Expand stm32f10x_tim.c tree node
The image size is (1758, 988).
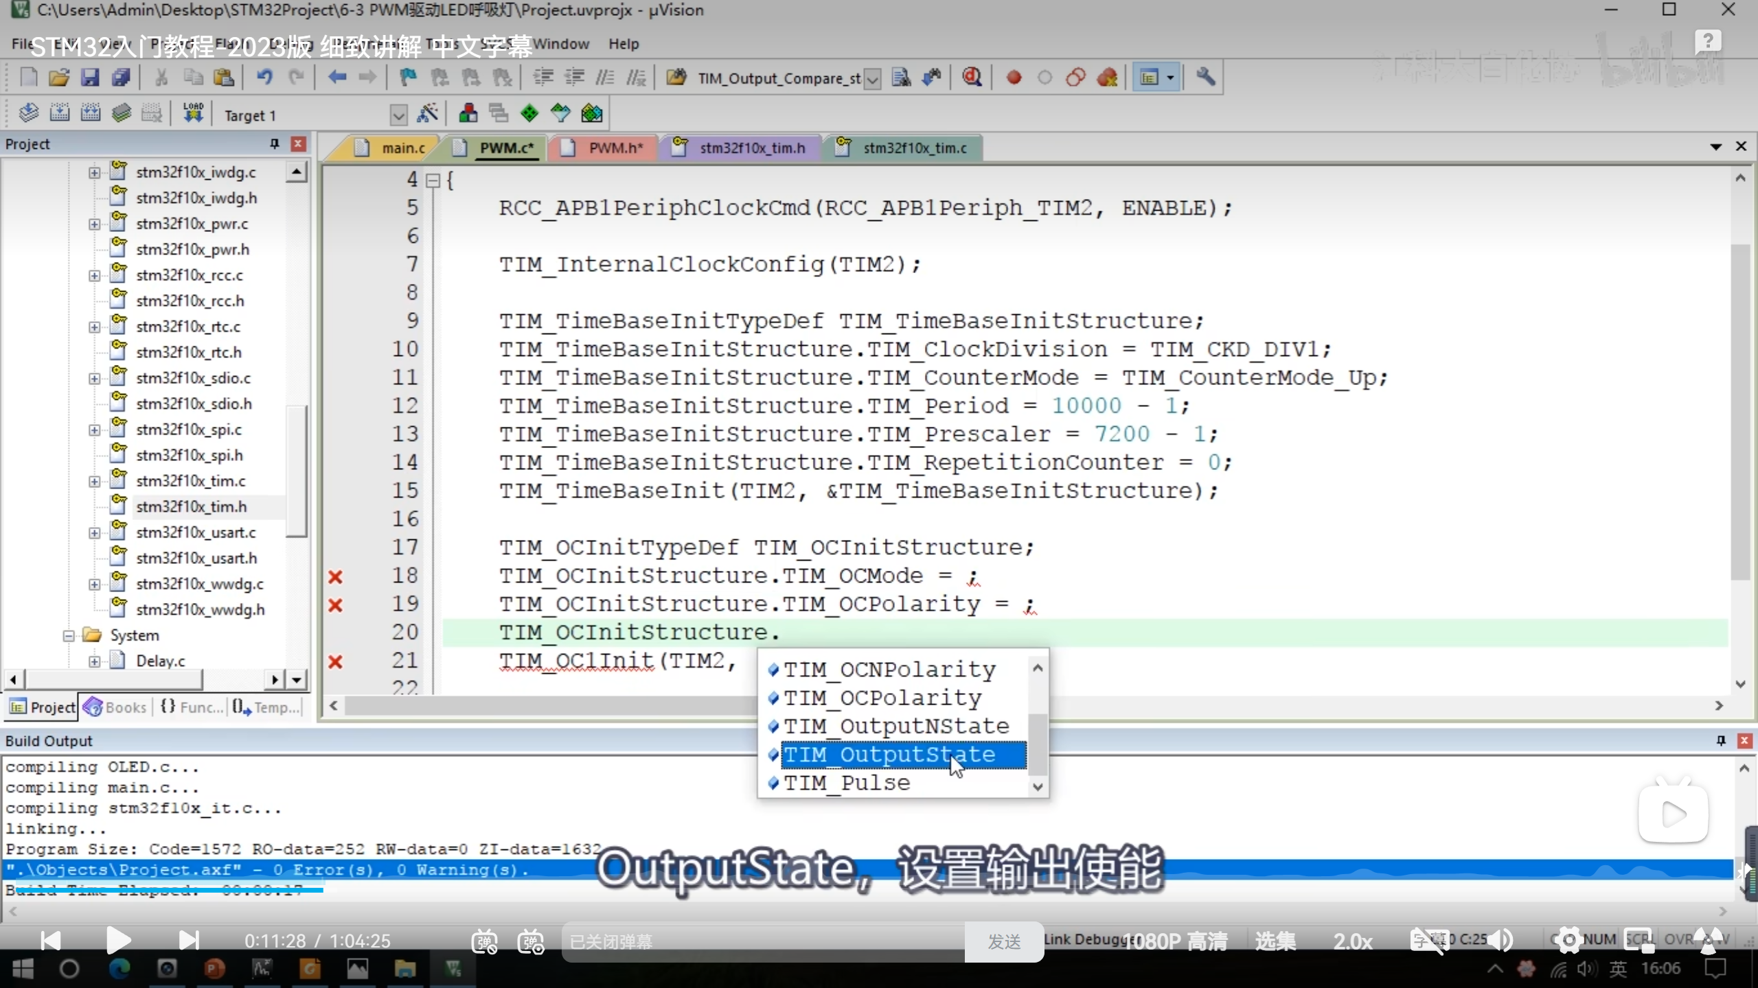[x=95, y=481]
